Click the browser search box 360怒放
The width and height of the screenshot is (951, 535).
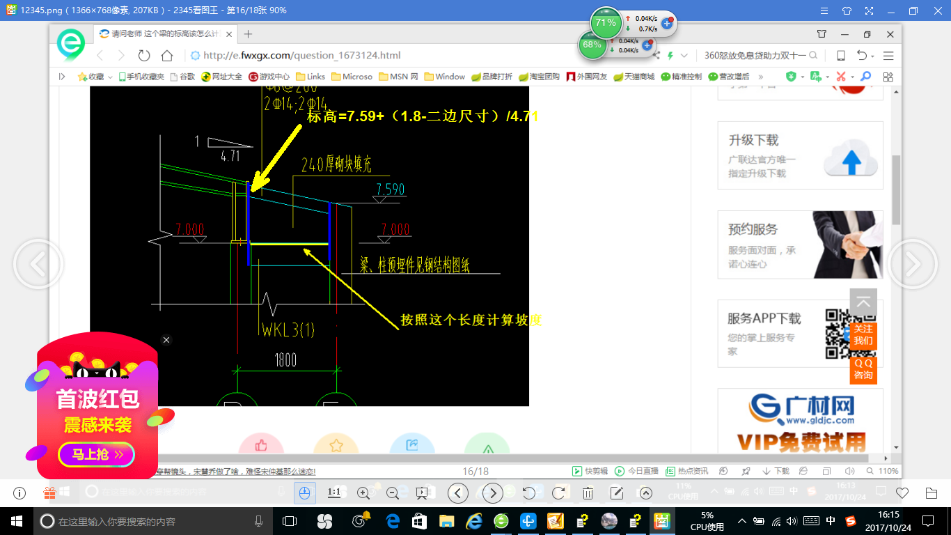point(755,56)
